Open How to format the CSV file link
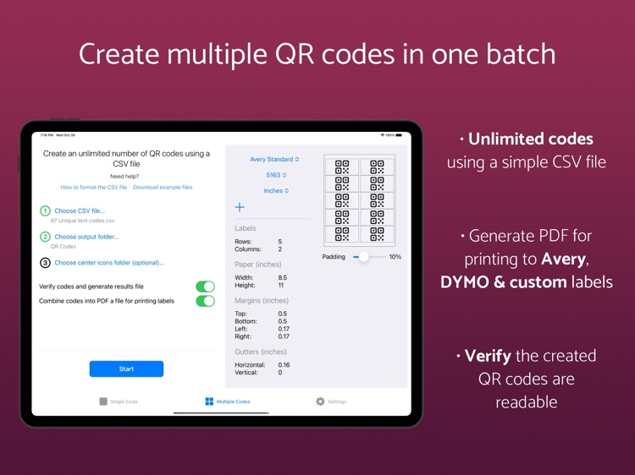The width and height of the screenshot is (635, 475). (93, 187)
